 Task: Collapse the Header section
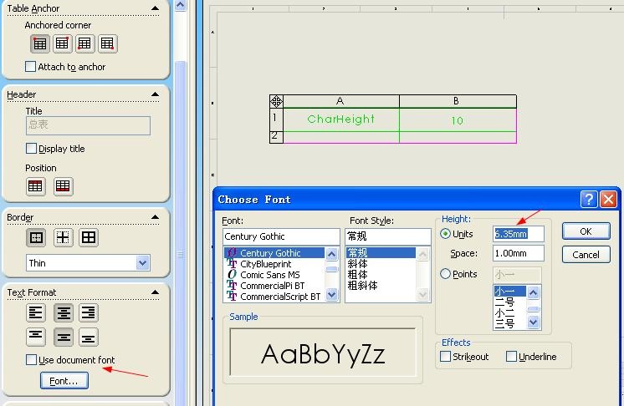pyautogui.click(x=156, y=94)
